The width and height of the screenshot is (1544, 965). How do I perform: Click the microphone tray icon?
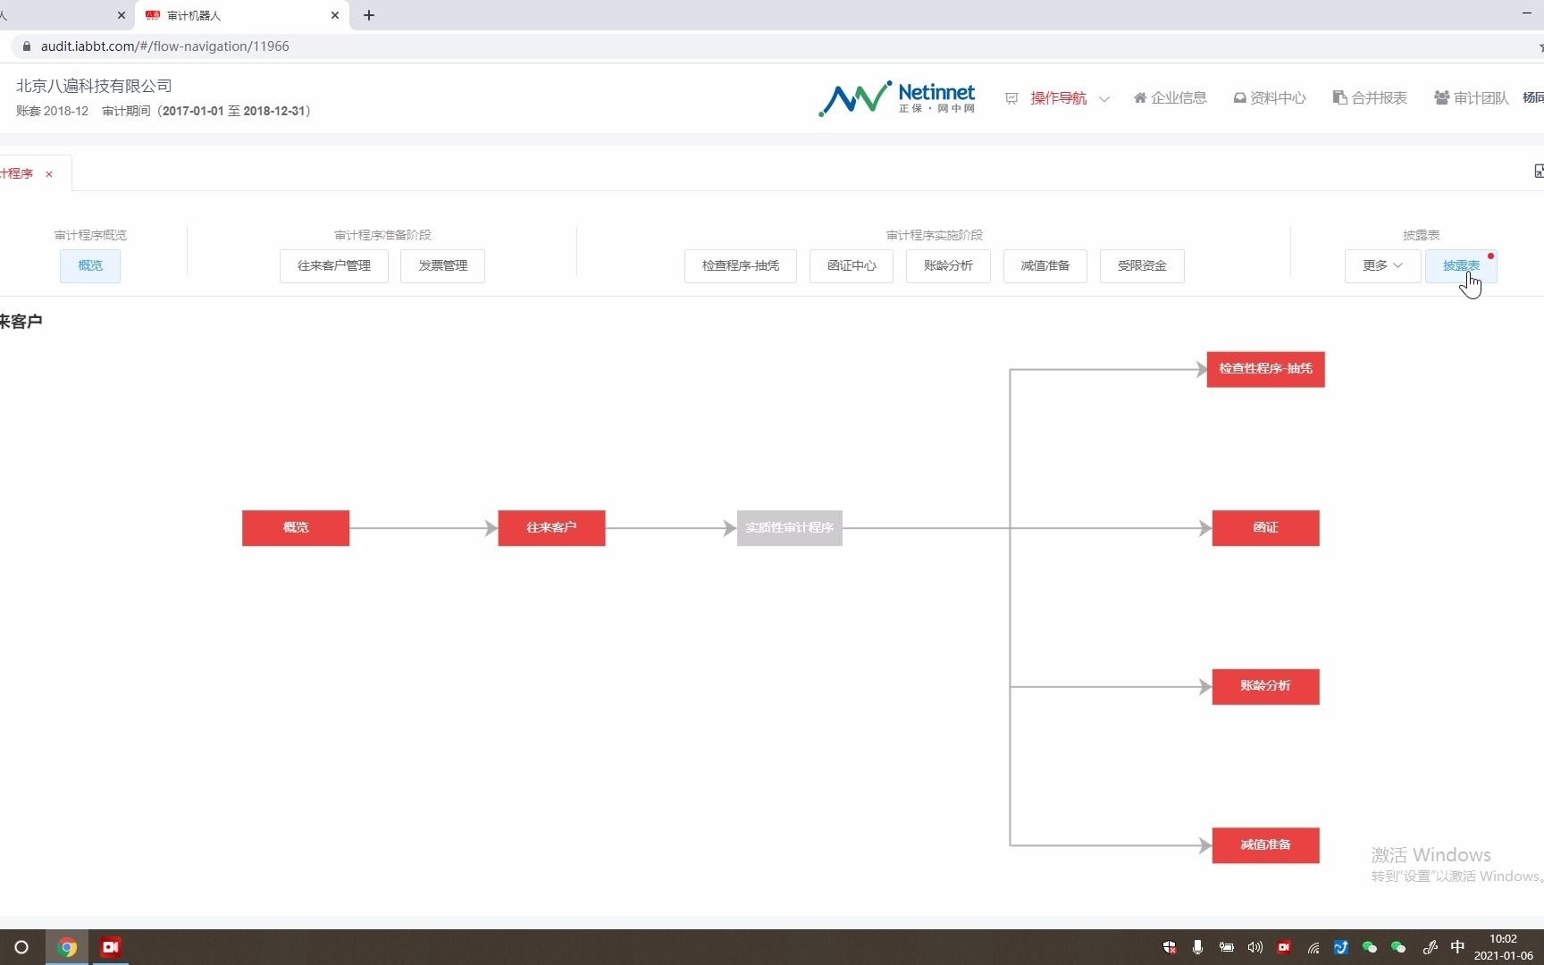click(1197, 947)
